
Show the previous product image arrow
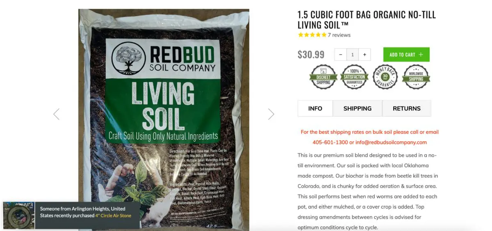tap(57, 114)
